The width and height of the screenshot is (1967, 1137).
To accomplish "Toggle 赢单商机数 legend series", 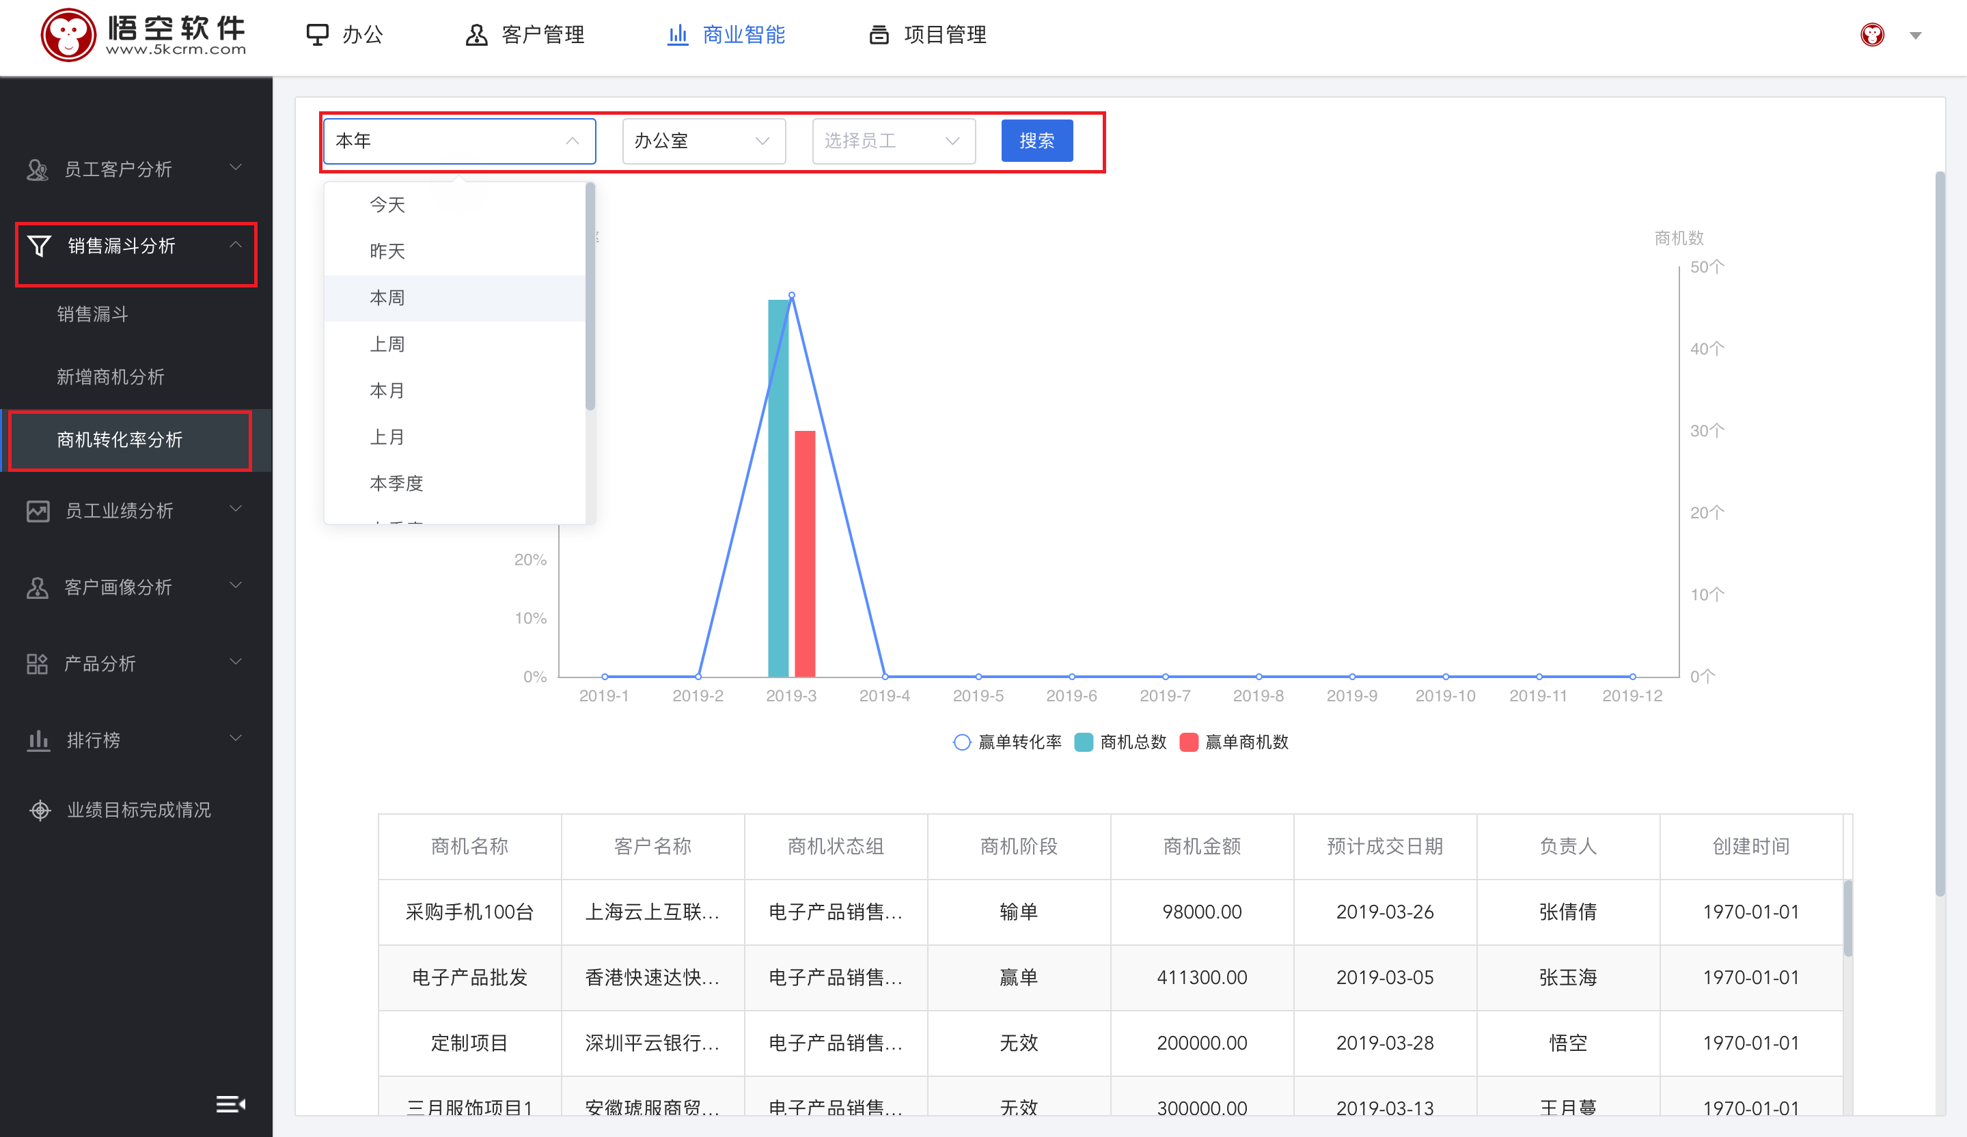I will (1234, 742).
